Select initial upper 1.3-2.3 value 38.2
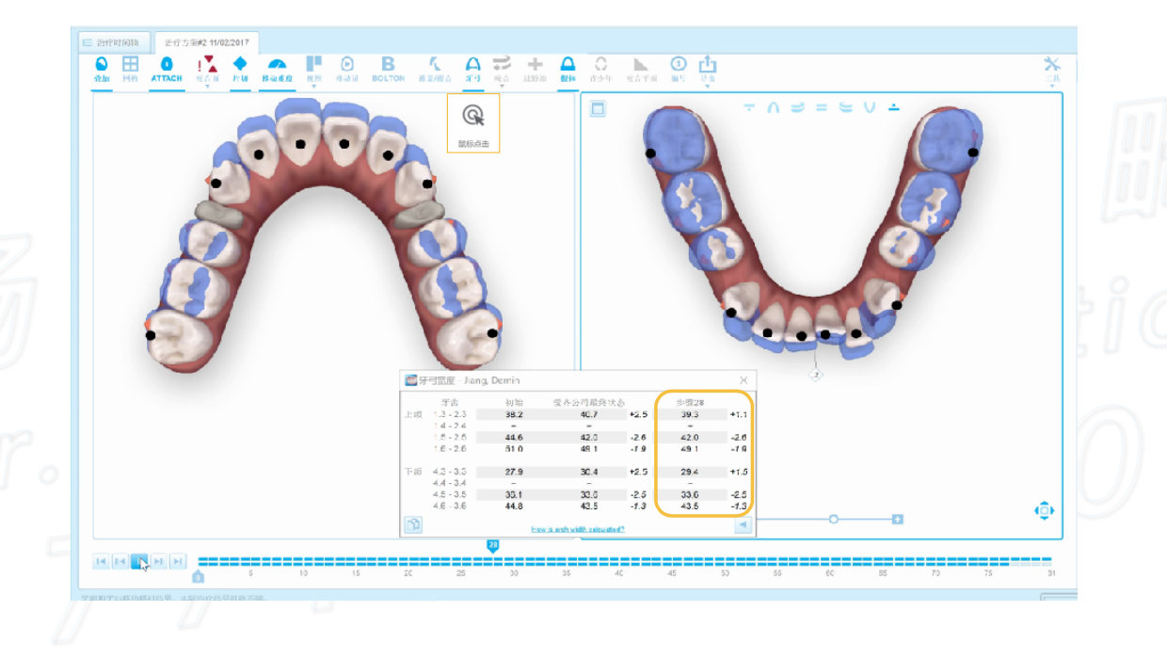 click(x=515, y=414)
